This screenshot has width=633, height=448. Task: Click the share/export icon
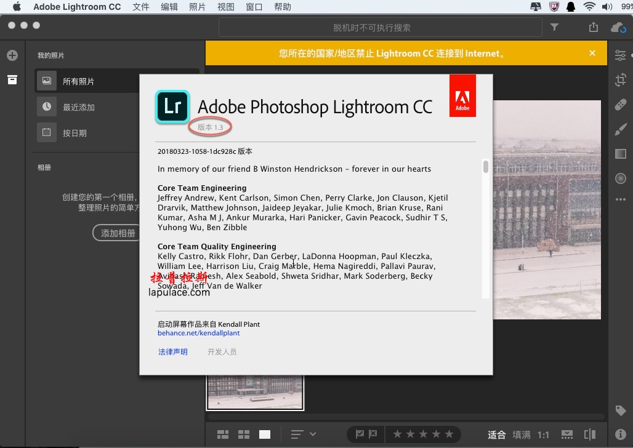tap(593, 27)
